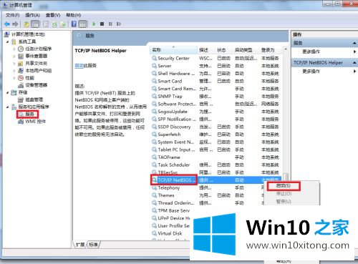Collapse the 存储 tree node
The width and height of the screenshot is (358, 264).
click(x=8, y=92)
